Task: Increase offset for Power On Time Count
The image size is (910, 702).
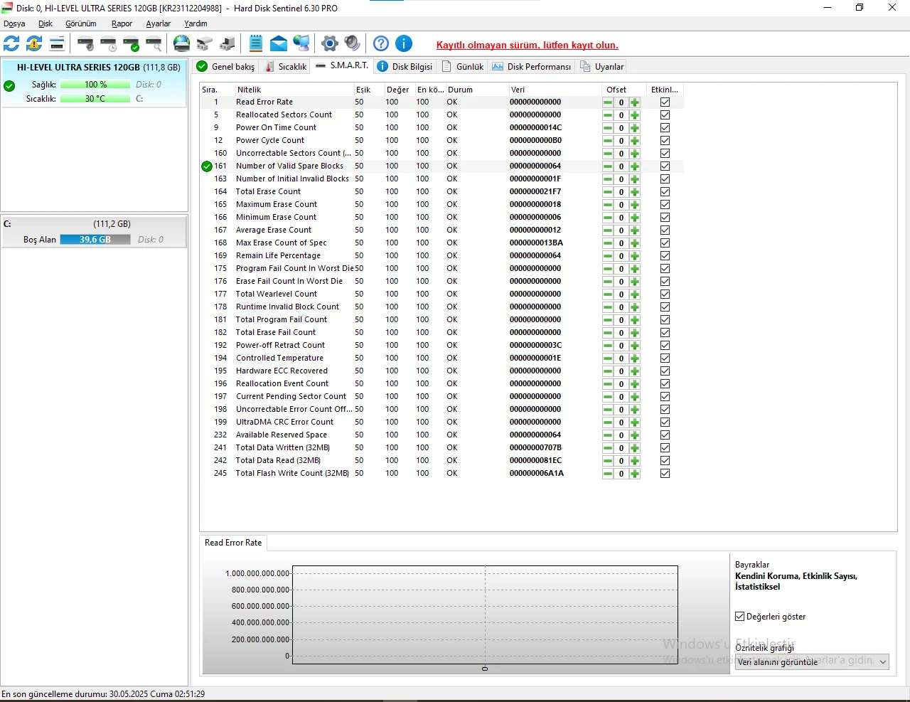Action: coord(635,128)
